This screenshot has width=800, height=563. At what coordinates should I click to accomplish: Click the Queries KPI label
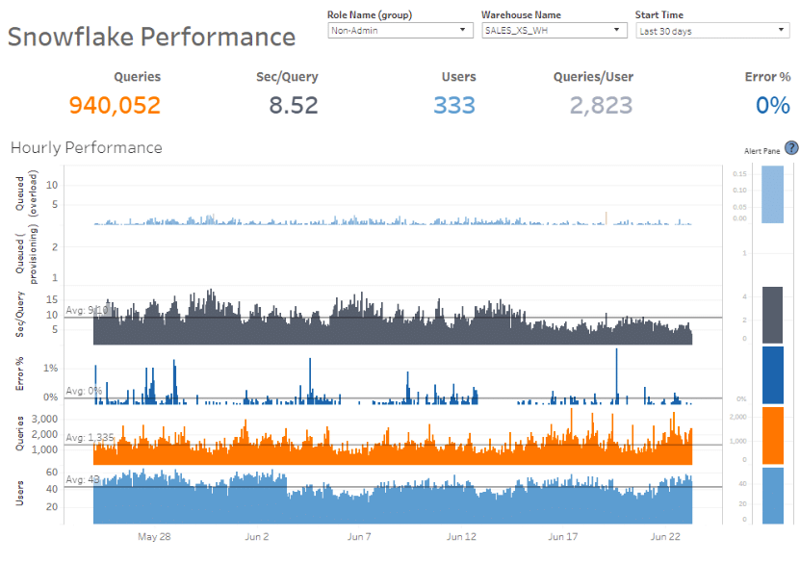pos(138,76)
